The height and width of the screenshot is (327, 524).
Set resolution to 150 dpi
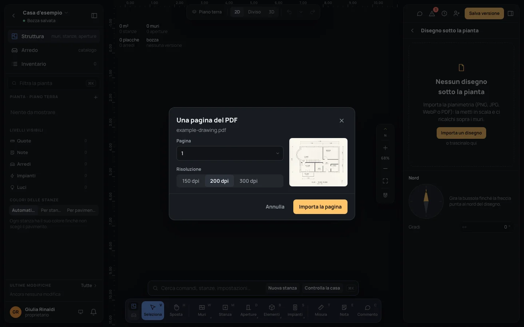tap(191, 181)
